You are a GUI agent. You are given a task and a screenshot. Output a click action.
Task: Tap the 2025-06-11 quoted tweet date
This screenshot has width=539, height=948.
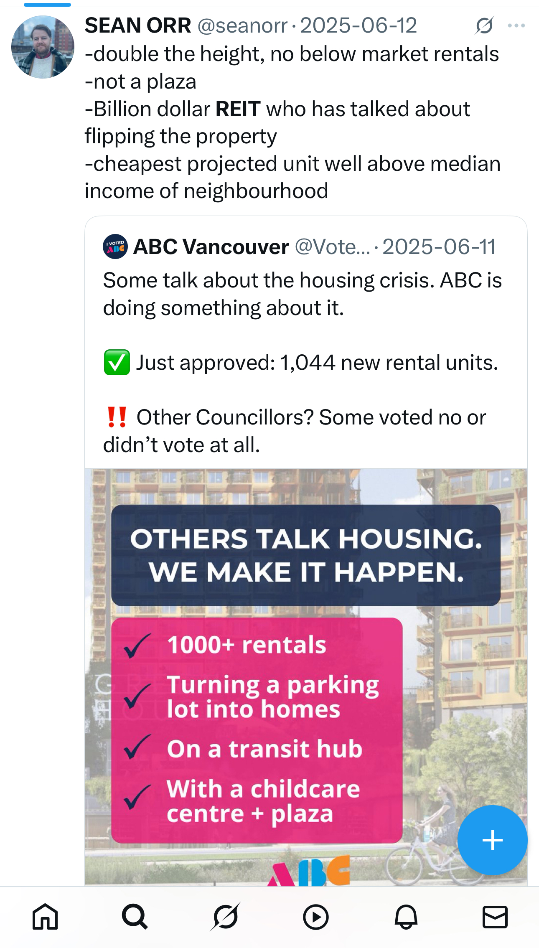pyautogui.click(x=439, y=247)
